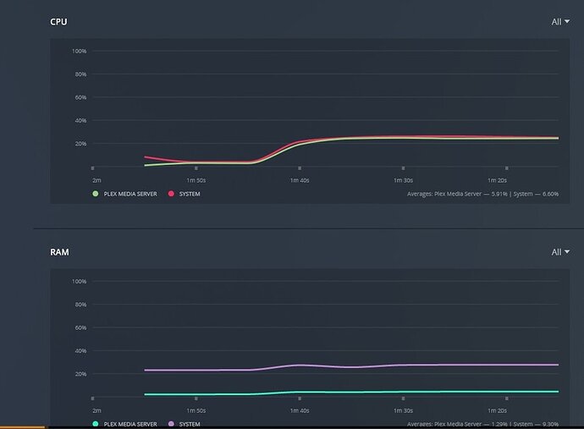Click PLEX MEDIA SERVER label in CPU legend
Screen dimensions: 584x429
pos(130,194)
